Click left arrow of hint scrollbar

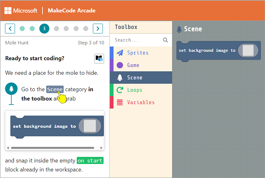[8, 148]
